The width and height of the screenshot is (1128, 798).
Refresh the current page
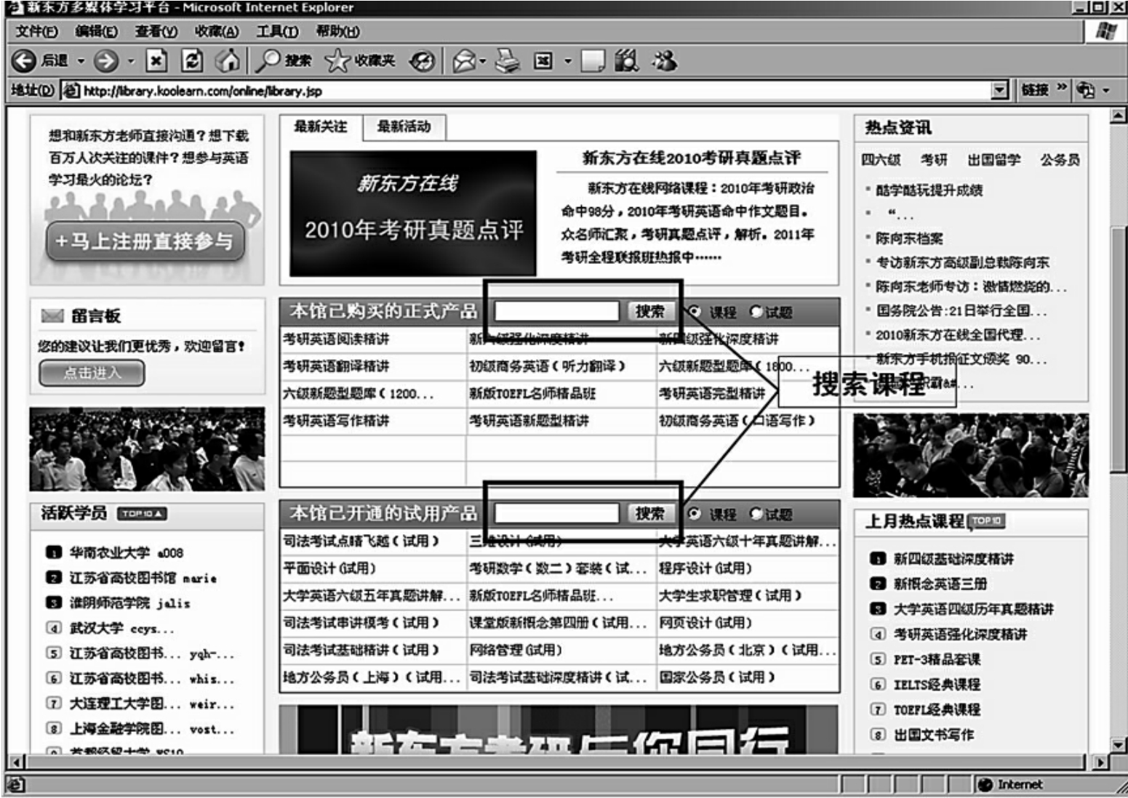pyautogui.click(x=192, y=60)
